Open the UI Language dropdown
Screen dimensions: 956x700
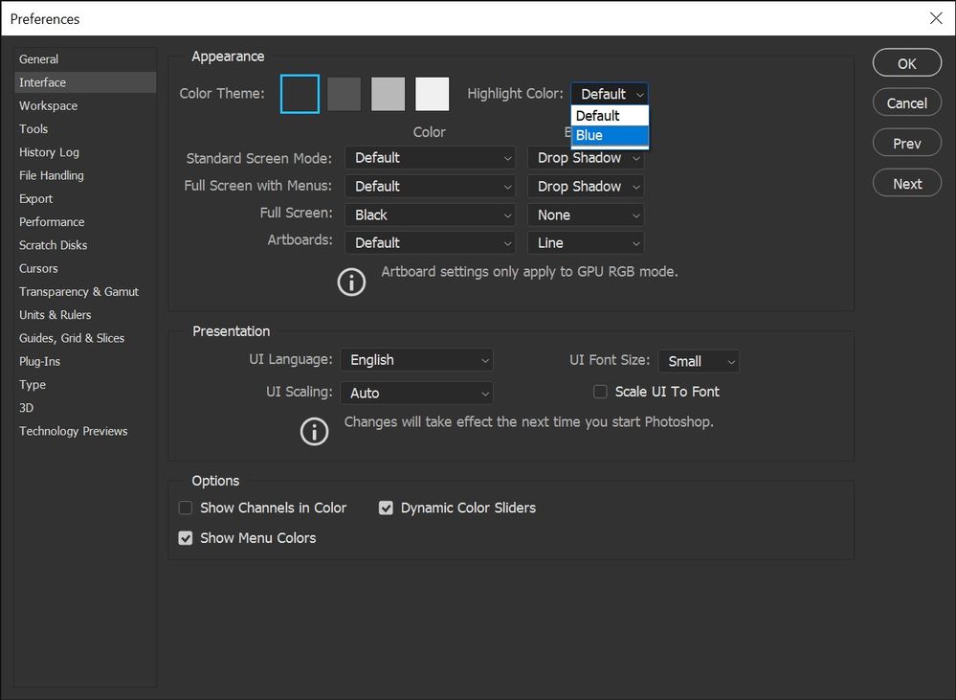coord(417,360)
